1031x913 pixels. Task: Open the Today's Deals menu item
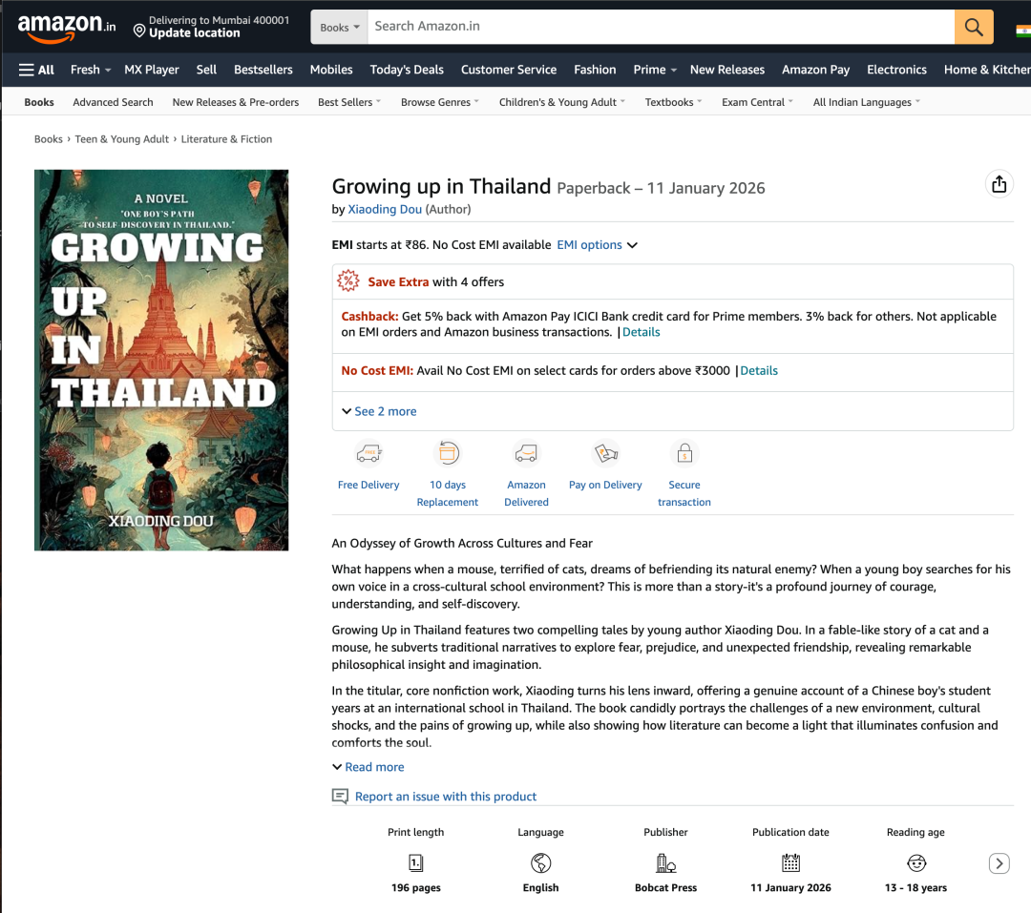coord(407,70)
